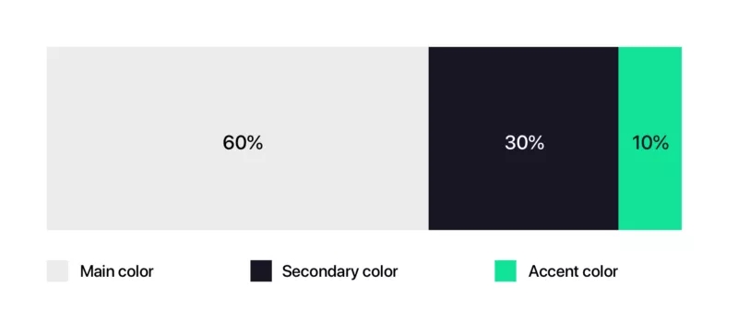This screenshot has width=738, height=335.
Task: Click "color" after the word Secondary
Action: (380, 271)
